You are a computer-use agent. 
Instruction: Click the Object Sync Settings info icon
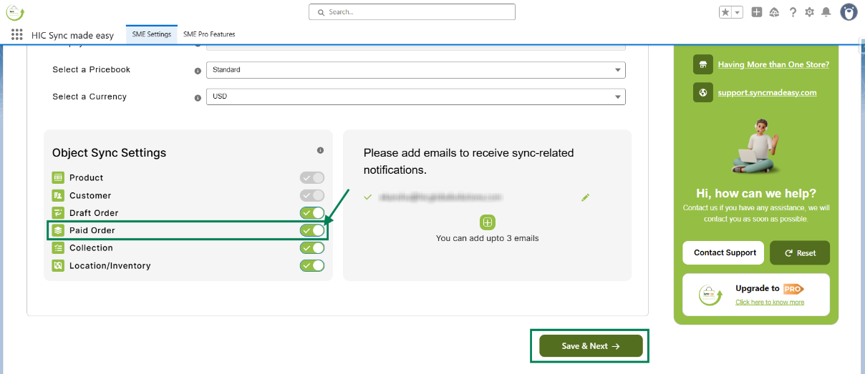(320, 150)
